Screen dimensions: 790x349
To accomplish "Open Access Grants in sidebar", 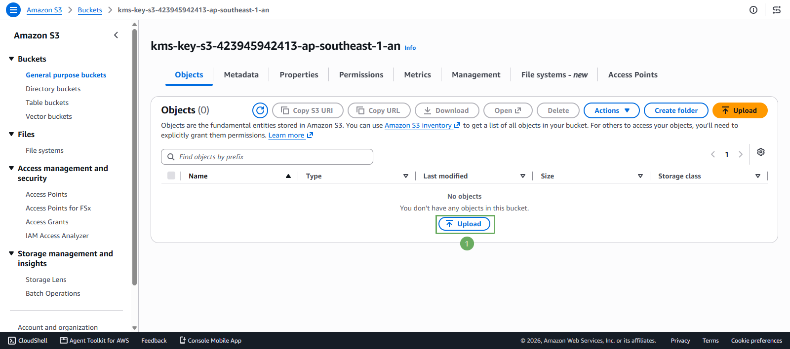I will tap(47, 222).
